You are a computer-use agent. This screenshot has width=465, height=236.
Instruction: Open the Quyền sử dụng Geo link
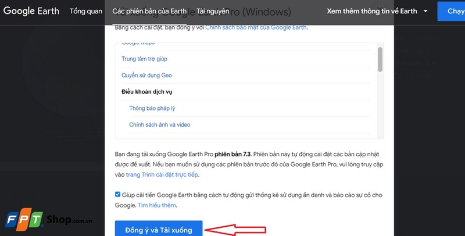pos(146,76)
